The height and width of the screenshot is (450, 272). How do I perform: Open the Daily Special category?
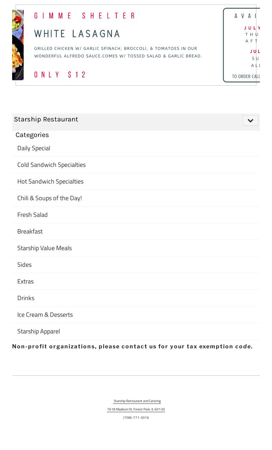34,148
